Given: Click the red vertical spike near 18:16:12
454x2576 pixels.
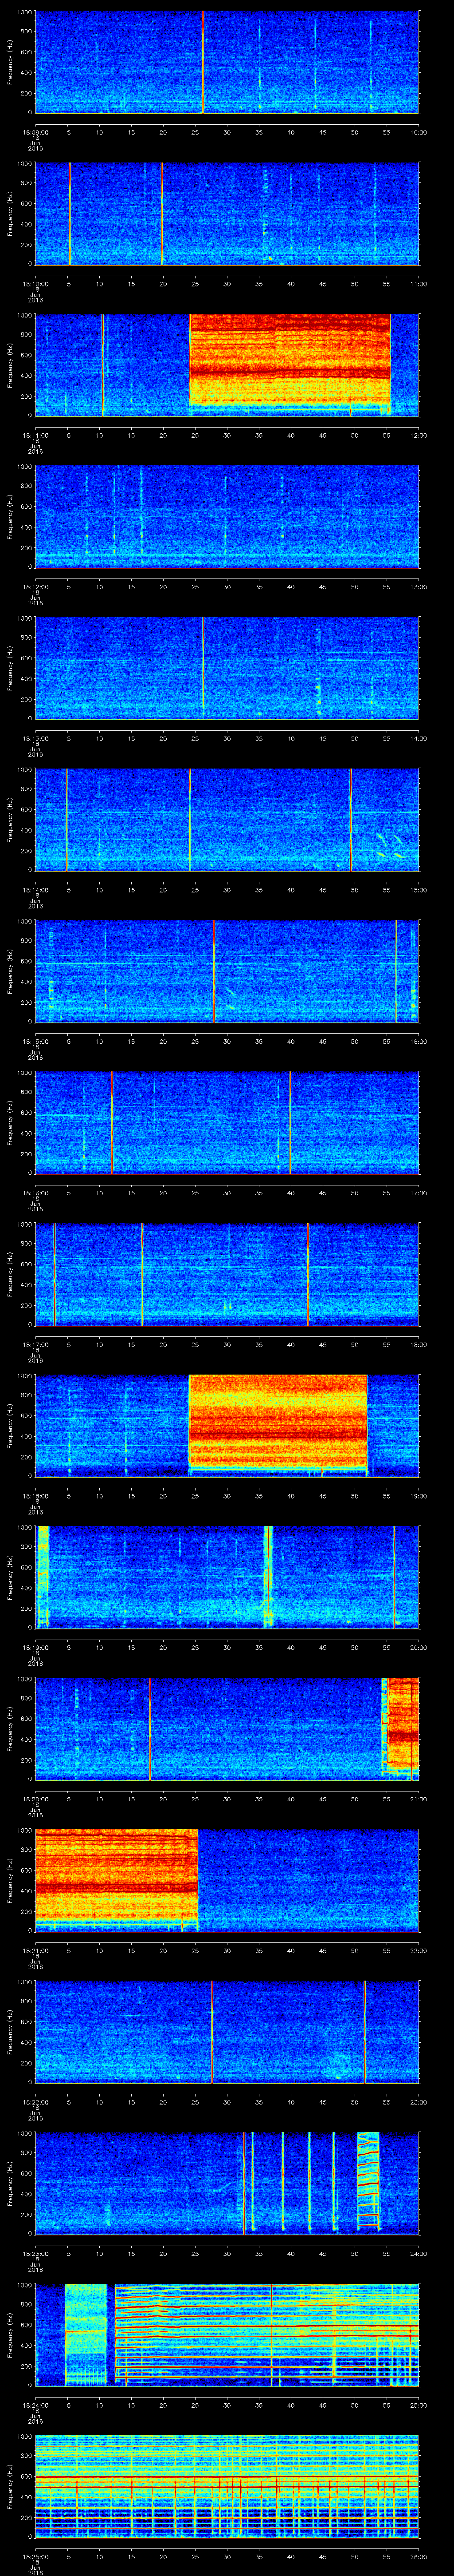Looking at the screenshot, I should pos(112,1122).
